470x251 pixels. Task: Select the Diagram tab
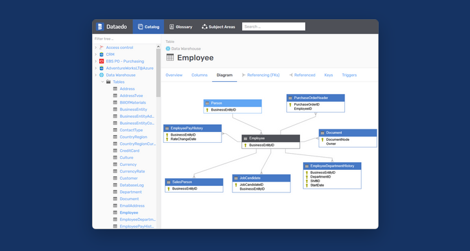pyautogui.click(x=225, y=75)
